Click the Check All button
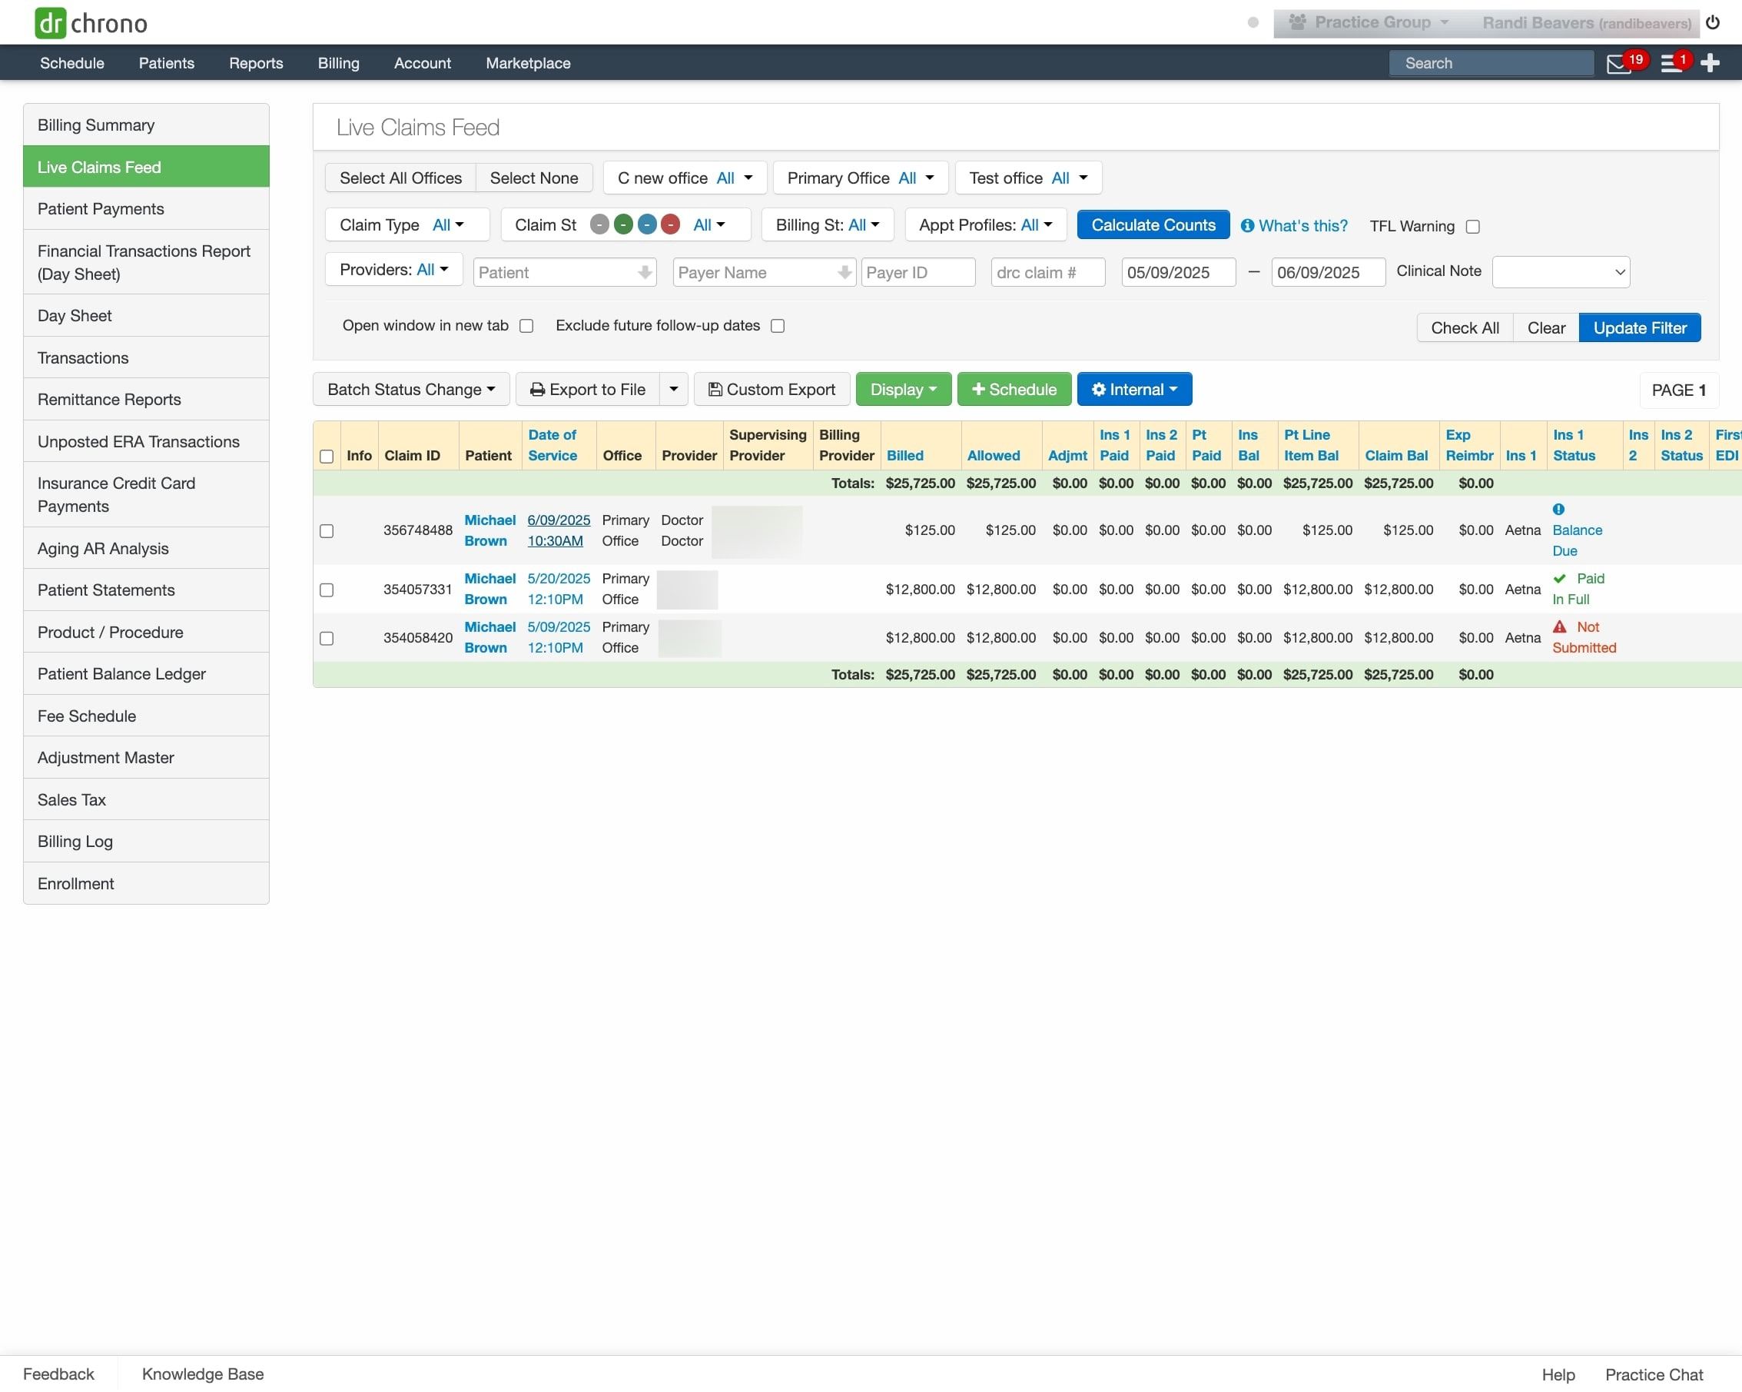This screenshot has width=1742, height=1392. click(x=1465, y=327)
